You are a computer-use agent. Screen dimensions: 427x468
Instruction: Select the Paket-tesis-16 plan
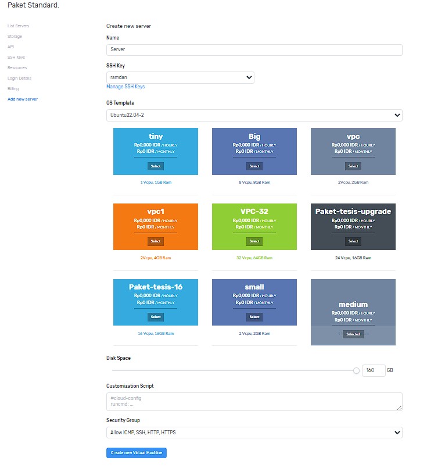coord(156,317)
